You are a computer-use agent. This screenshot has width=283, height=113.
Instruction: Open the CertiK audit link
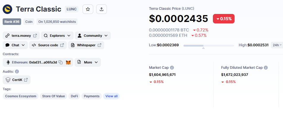click(17, 80)
